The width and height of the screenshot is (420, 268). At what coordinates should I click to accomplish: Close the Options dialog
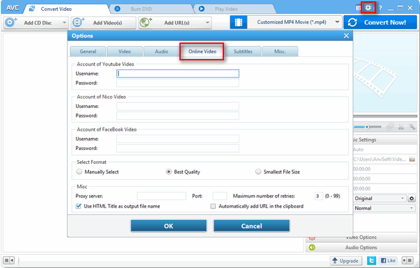(346, 36)
